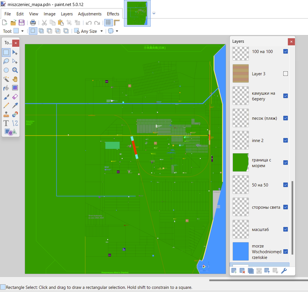Open the Adjustments menu
The width and height of the screenshot is (308, 292).
coord(90,14)
